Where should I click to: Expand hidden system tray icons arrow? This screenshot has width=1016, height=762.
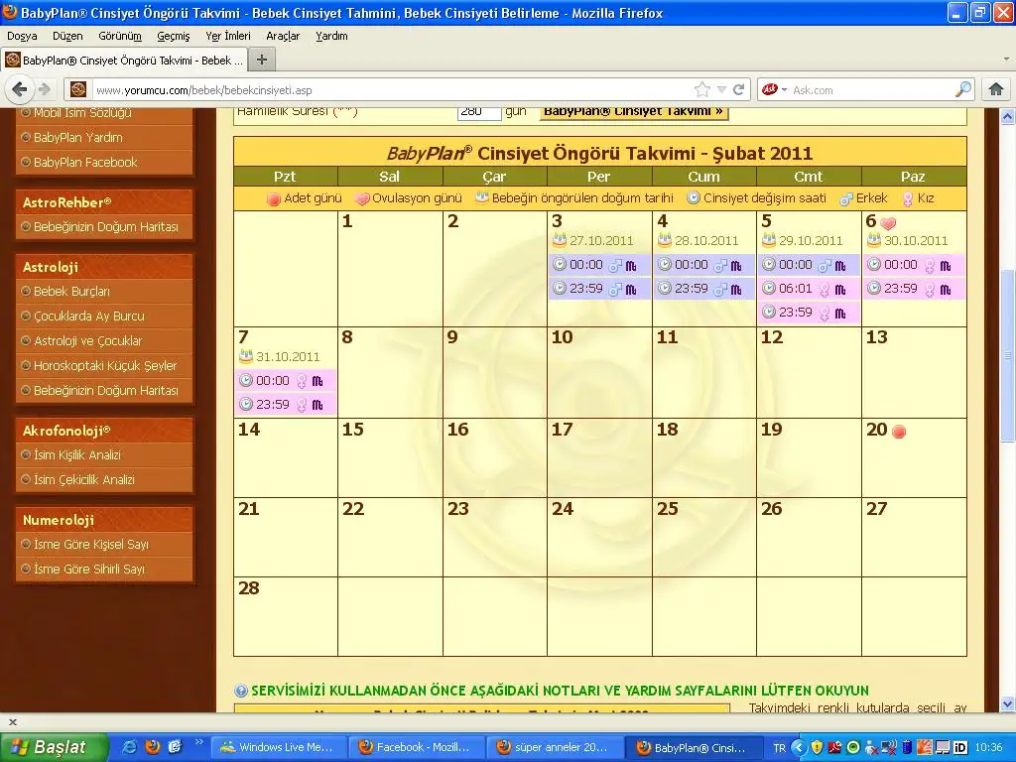tap(799, 747)
